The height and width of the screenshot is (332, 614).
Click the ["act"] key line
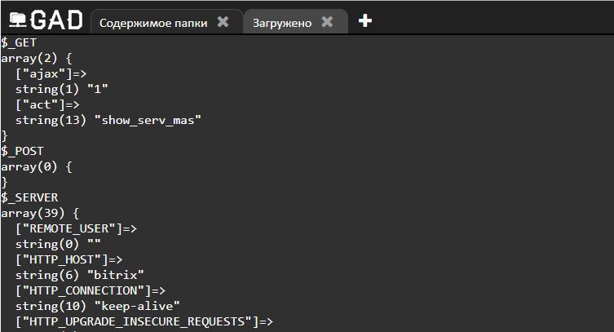(47, 104)
